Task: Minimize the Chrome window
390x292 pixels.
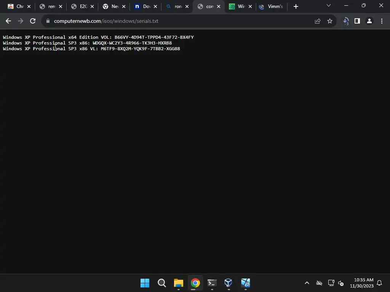Action: point(346,5)
